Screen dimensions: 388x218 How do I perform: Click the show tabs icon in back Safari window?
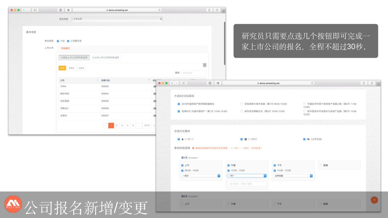pyautogui.click(x=217, y=10)
